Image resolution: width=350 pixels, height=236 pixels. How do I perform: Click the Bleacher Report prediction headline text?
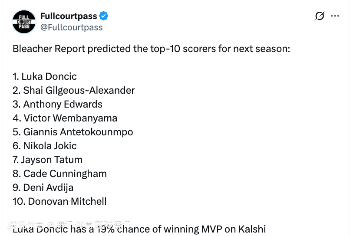pos(152,49)
